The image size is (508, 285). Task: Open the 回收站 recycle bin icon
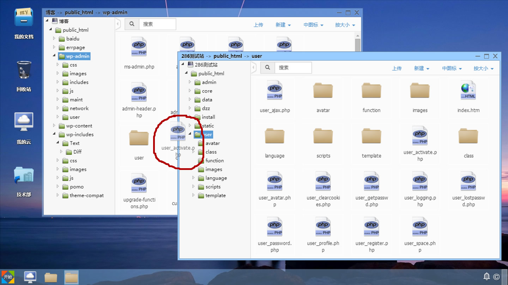tap(24, 70)
